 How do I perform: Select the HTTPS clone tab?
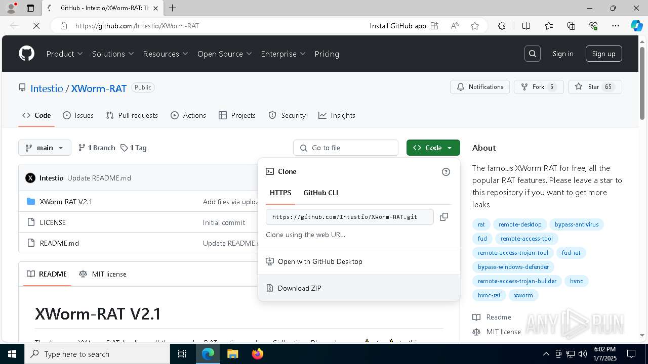(x=280, y=193)
